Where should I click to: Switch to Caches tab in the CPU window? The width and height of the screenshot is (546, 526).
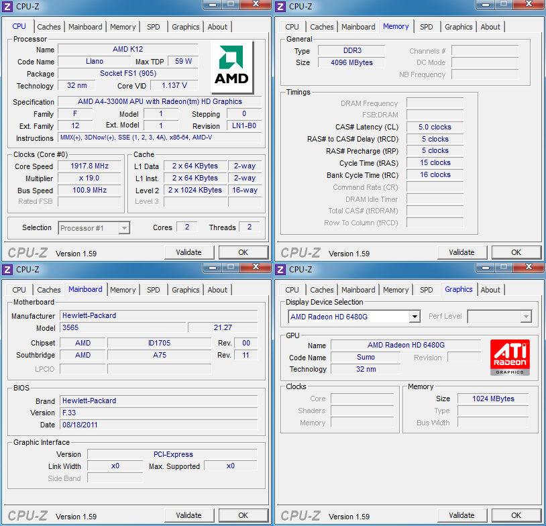point(49,27)
